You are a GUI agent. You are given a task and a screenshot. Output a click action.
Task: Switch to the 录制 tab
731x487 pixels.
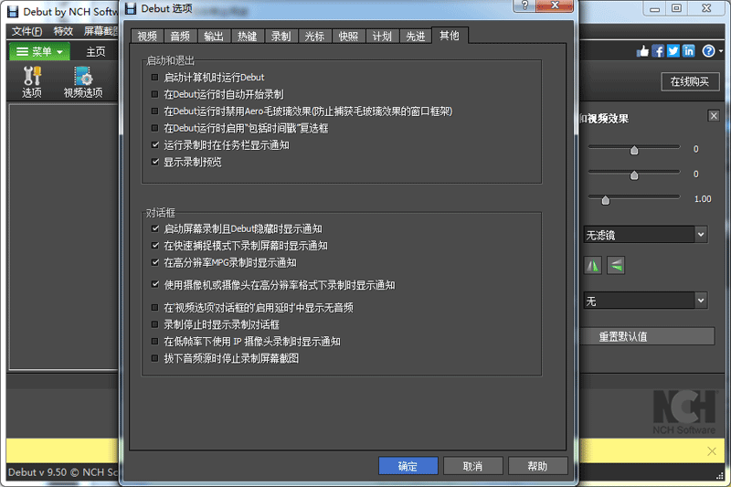(281, 37)
